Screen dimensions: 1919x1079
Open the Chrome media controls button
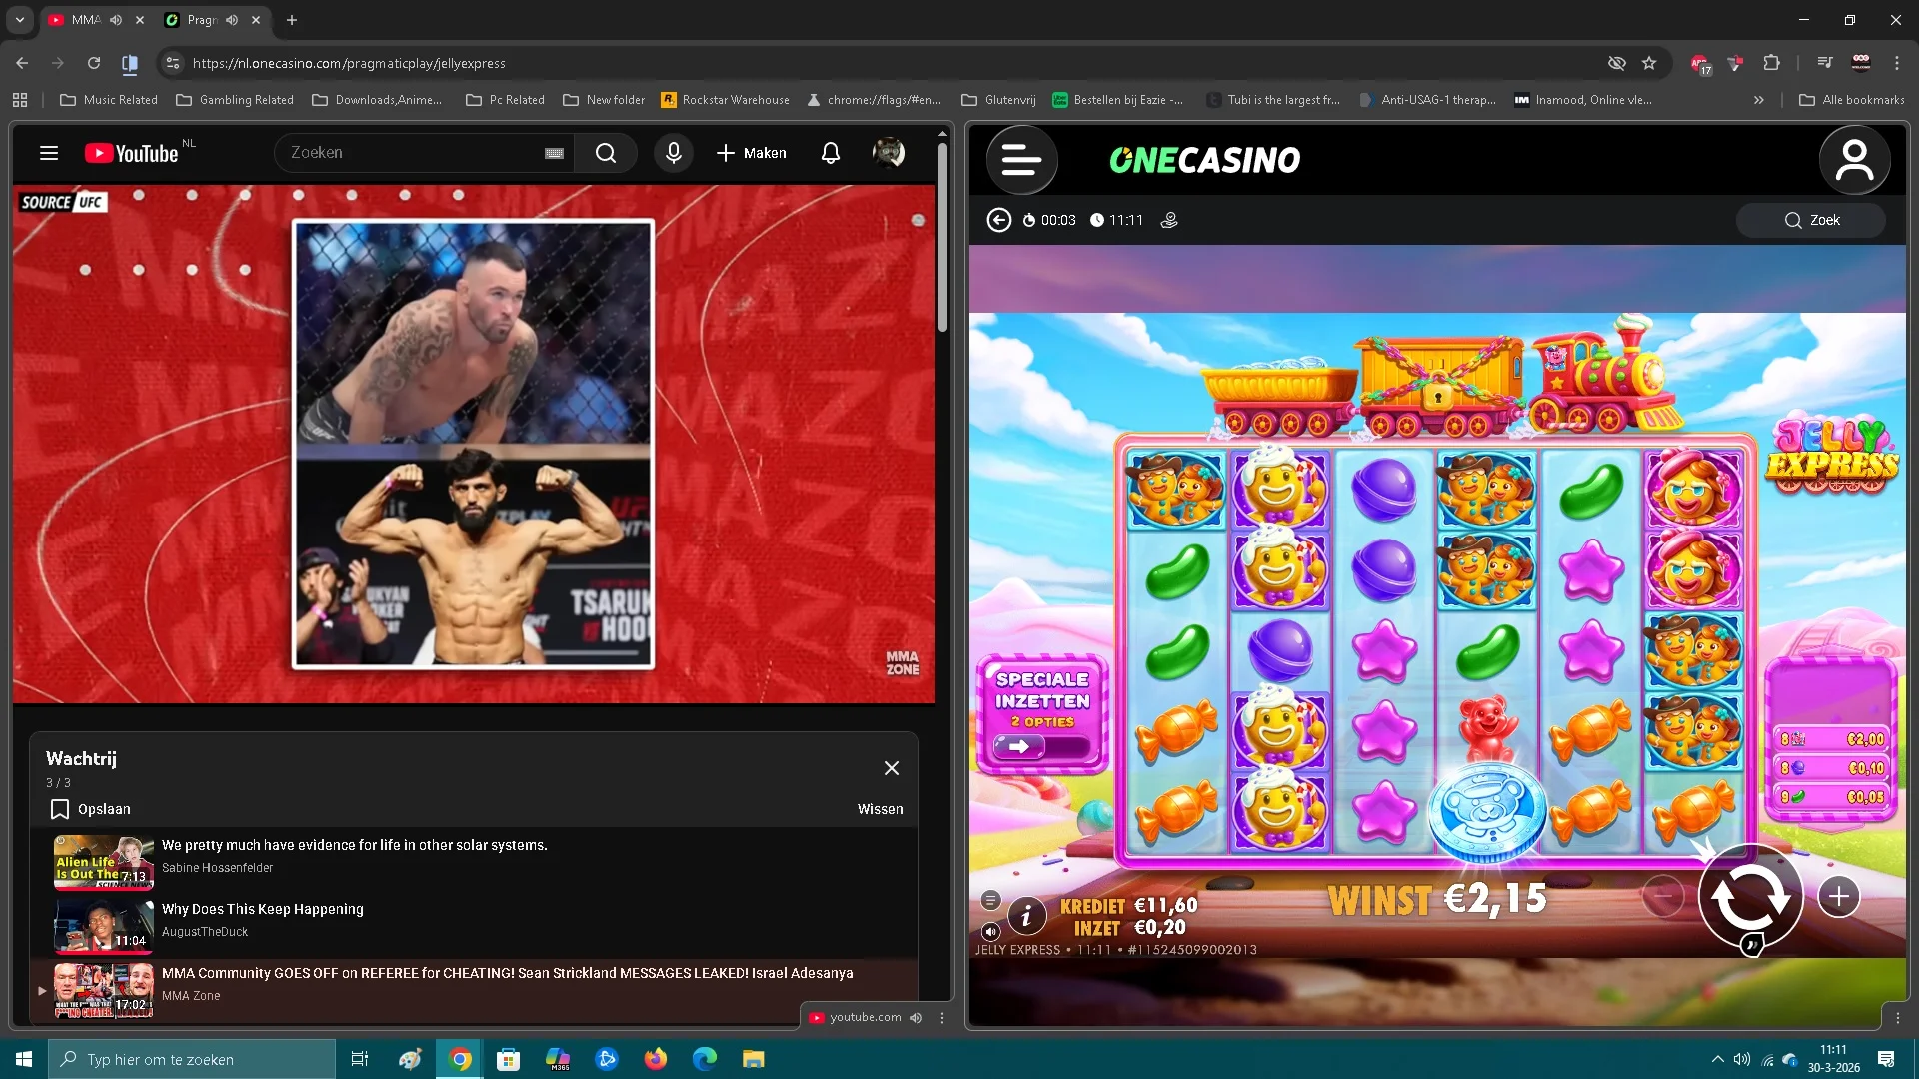1825,63
